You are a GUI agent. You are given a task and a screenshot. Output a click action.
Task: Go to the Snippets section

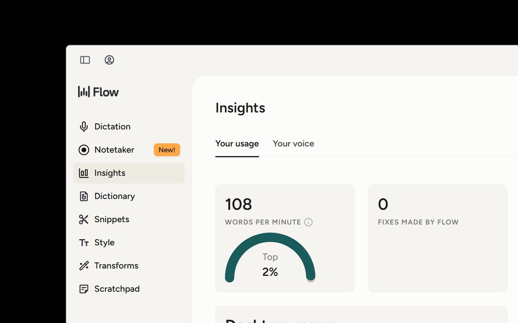(x=129, y=219)
